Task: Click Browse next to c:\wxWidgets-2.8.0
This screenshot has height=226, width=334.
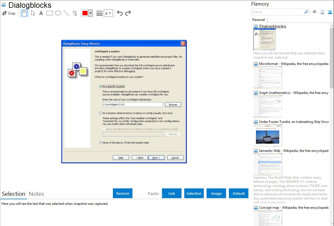Action: [x=173, y=105]
